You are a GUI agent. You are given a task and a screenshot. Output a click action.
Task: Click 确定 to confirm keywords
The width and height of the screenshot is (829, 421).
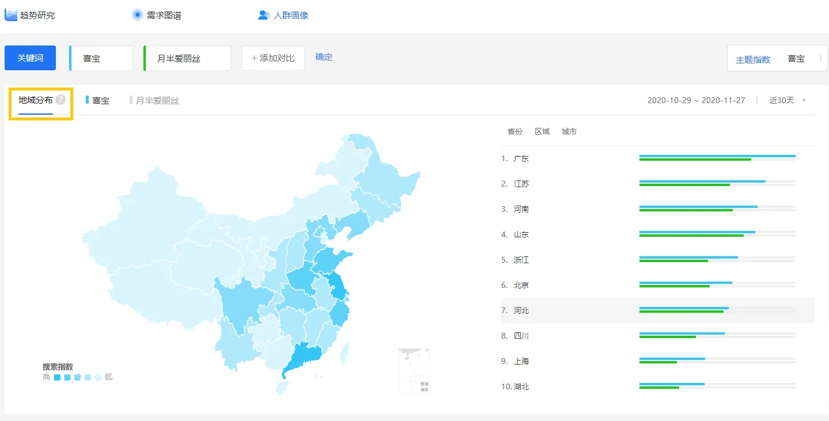[x=323, y=57]
